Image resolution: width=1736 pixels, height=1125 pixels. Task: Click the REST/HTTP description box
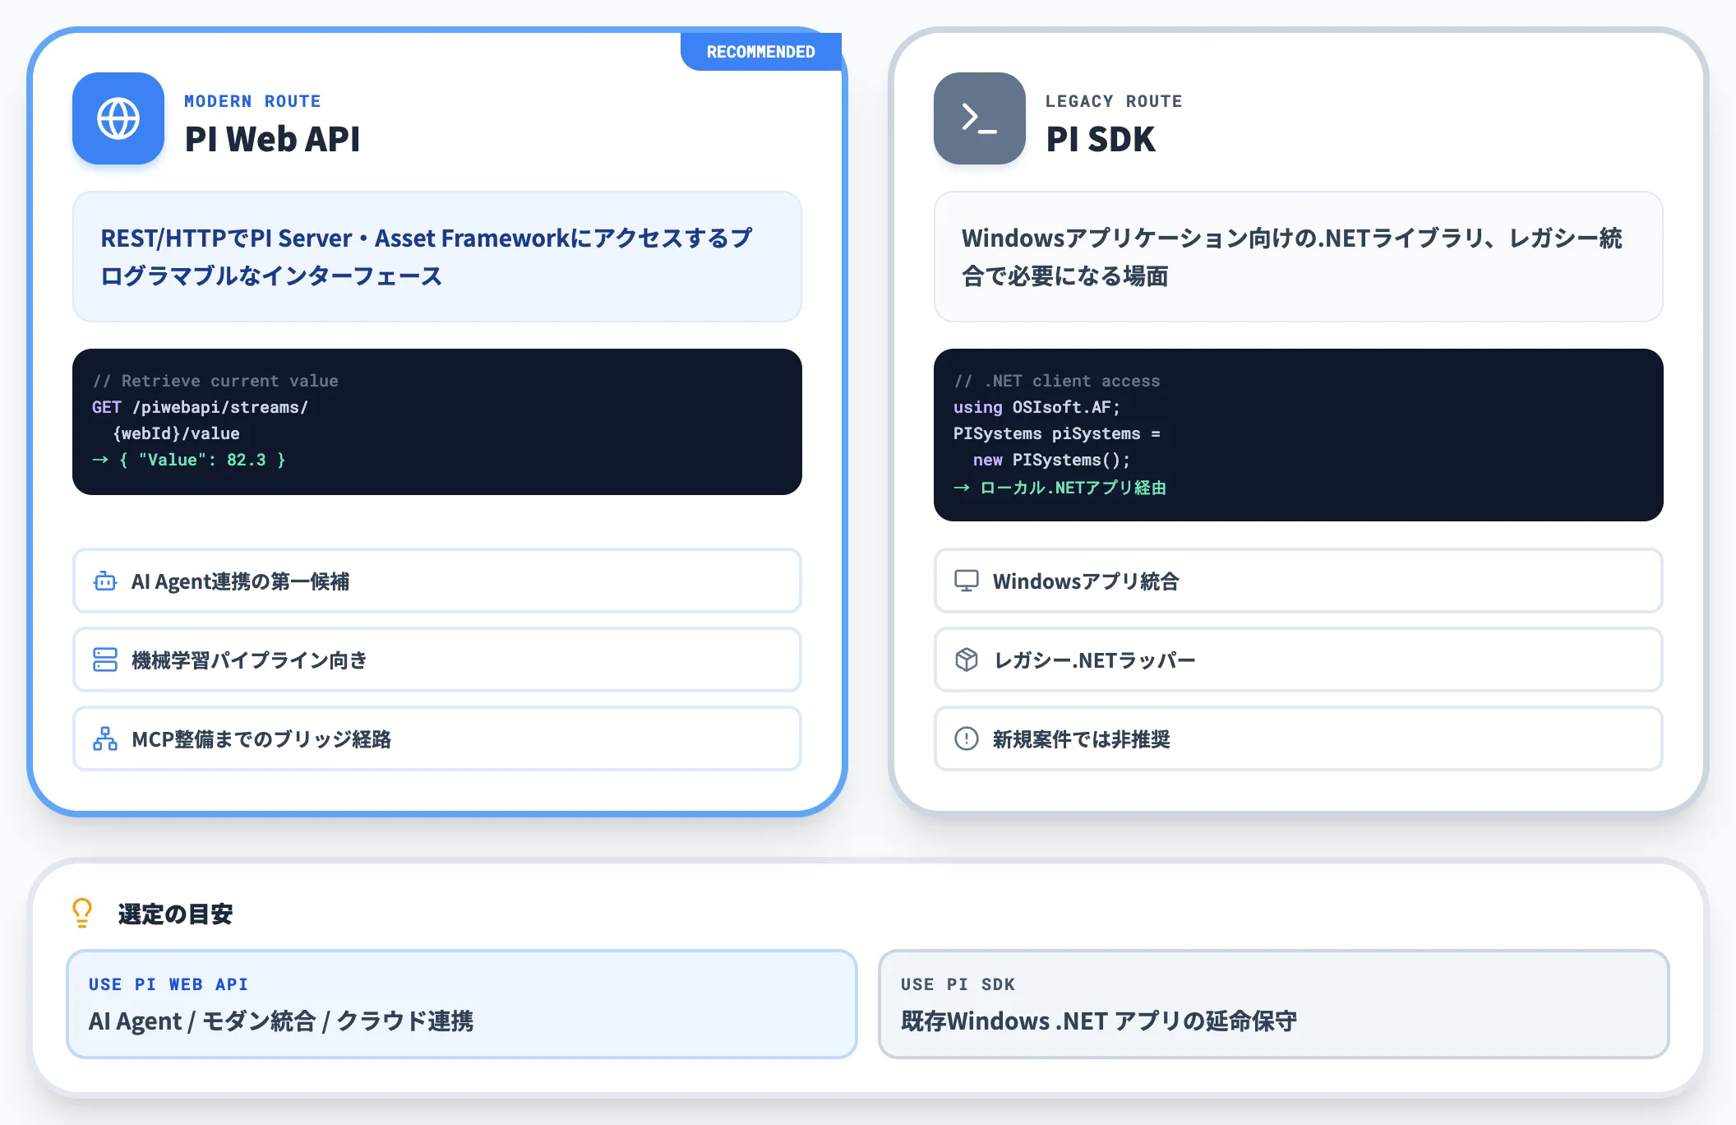click(437, 257)
